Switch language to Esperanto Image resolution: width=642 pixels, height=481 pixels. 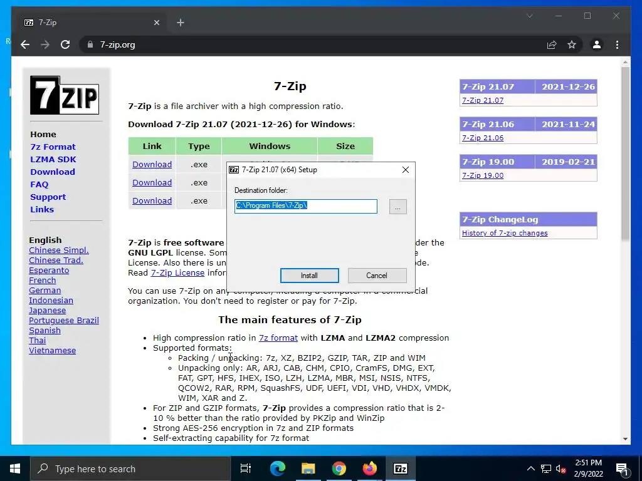49,271
